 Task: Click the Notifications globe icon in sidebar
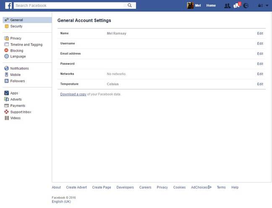click(x=6, y=68)
